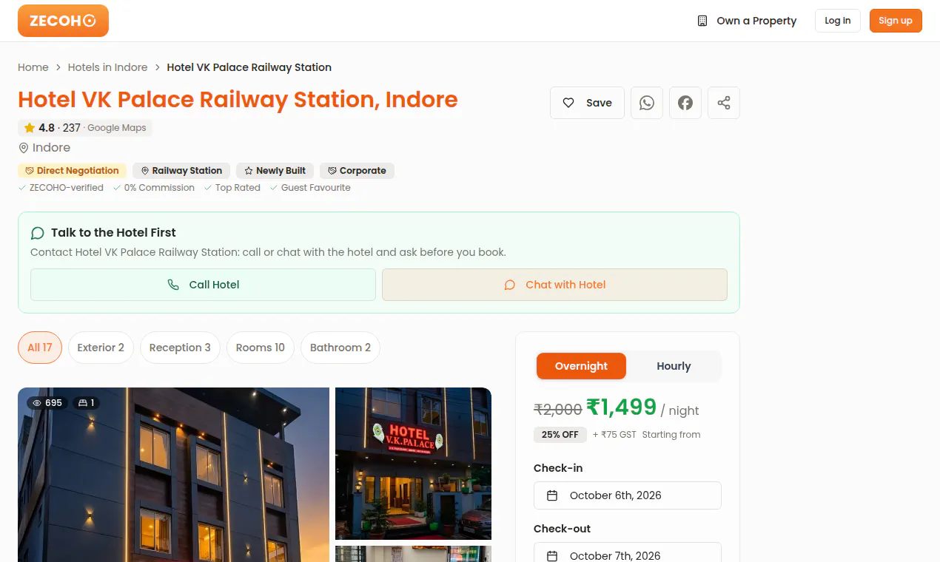This screenshot has width=940, height=562.
Task: Click the bed icon on main photo
Action: [83, 403]
